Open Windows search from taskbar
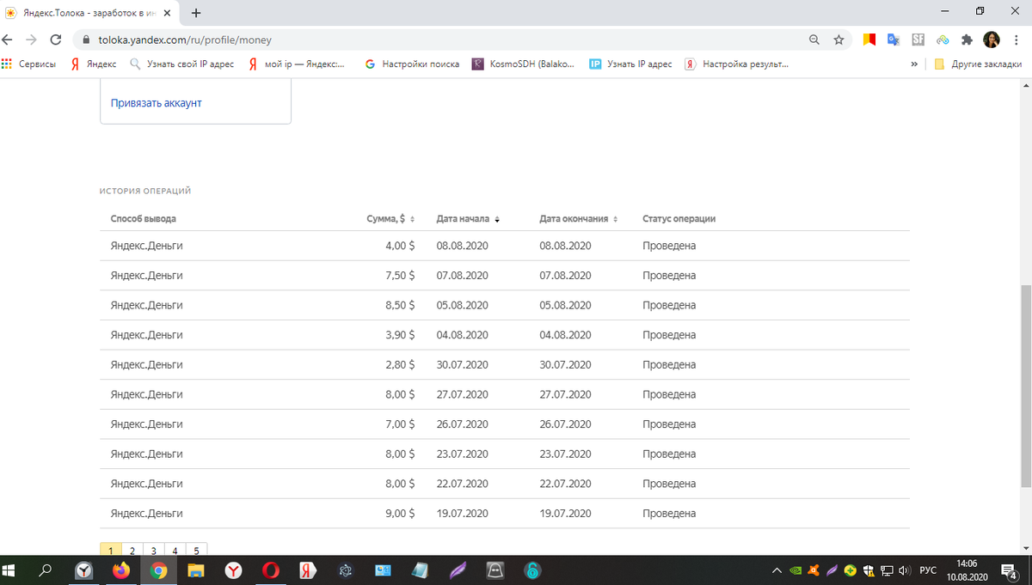This screenshot has height=585, width=1032. [x=46, y=570]
